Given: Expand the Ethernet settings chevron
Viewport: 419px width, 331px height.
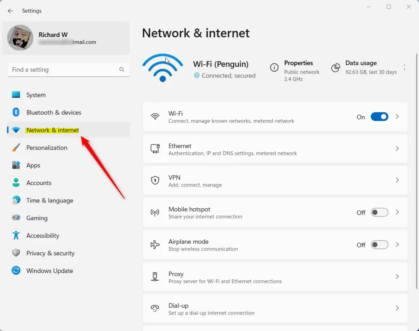Looking at the screenshot, I should (397, 149).
